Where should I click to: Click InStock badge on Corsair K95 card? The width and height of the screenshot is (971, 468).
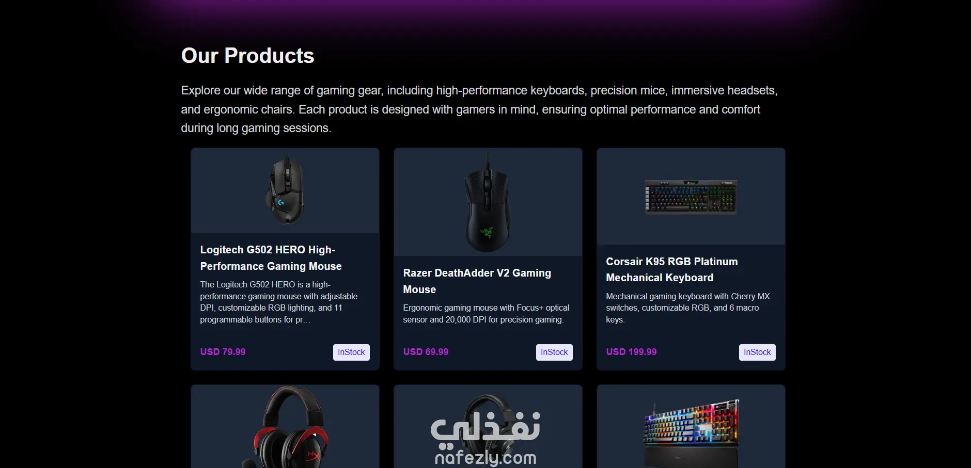757,352
